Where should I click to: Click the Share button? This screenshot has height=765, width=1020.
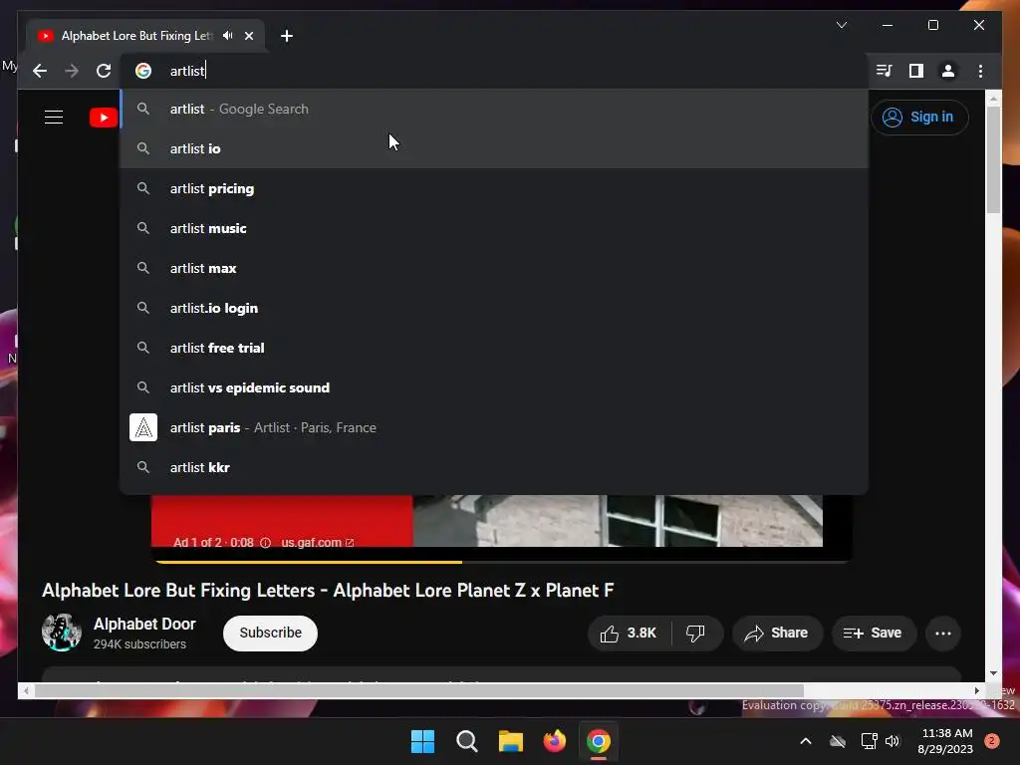click(777, 633)
